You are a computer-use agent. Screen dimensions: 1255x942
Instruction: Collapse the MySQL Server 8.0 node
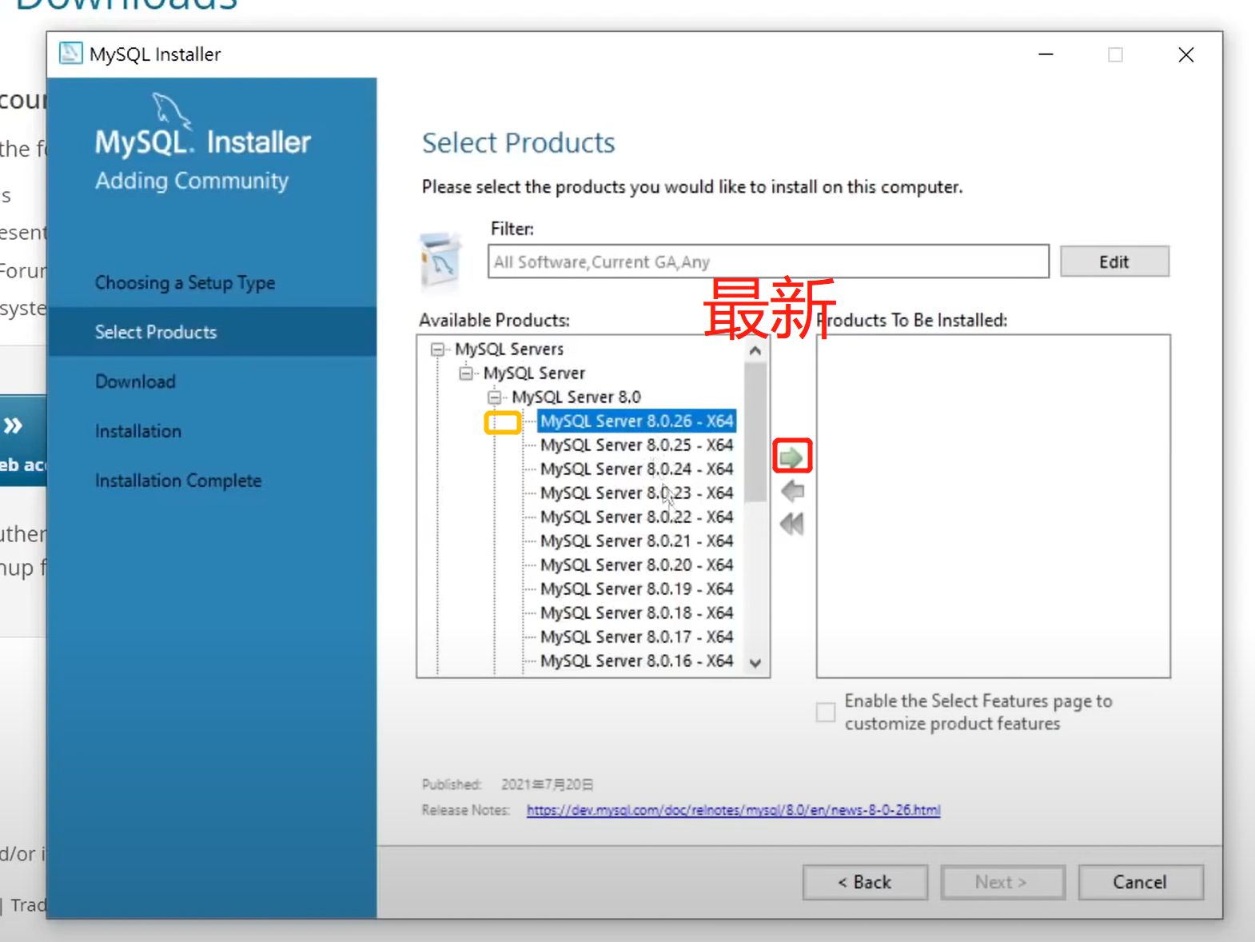point(495,397)
